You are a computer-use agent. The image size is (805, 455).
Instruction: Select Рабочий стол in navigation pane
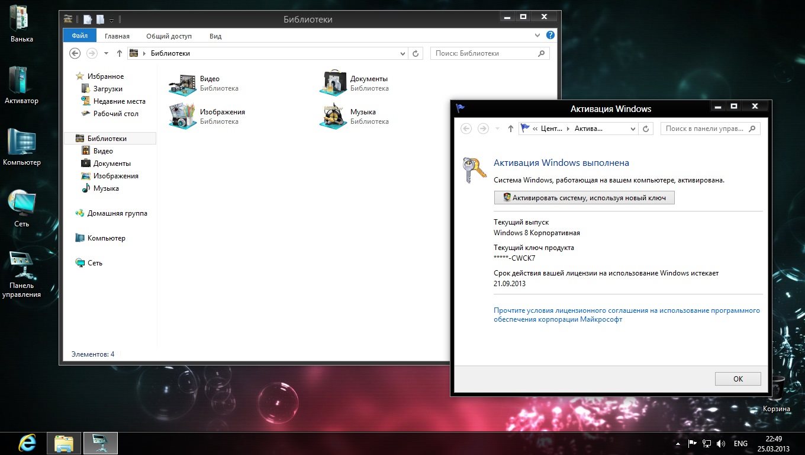tap(115, 114)
